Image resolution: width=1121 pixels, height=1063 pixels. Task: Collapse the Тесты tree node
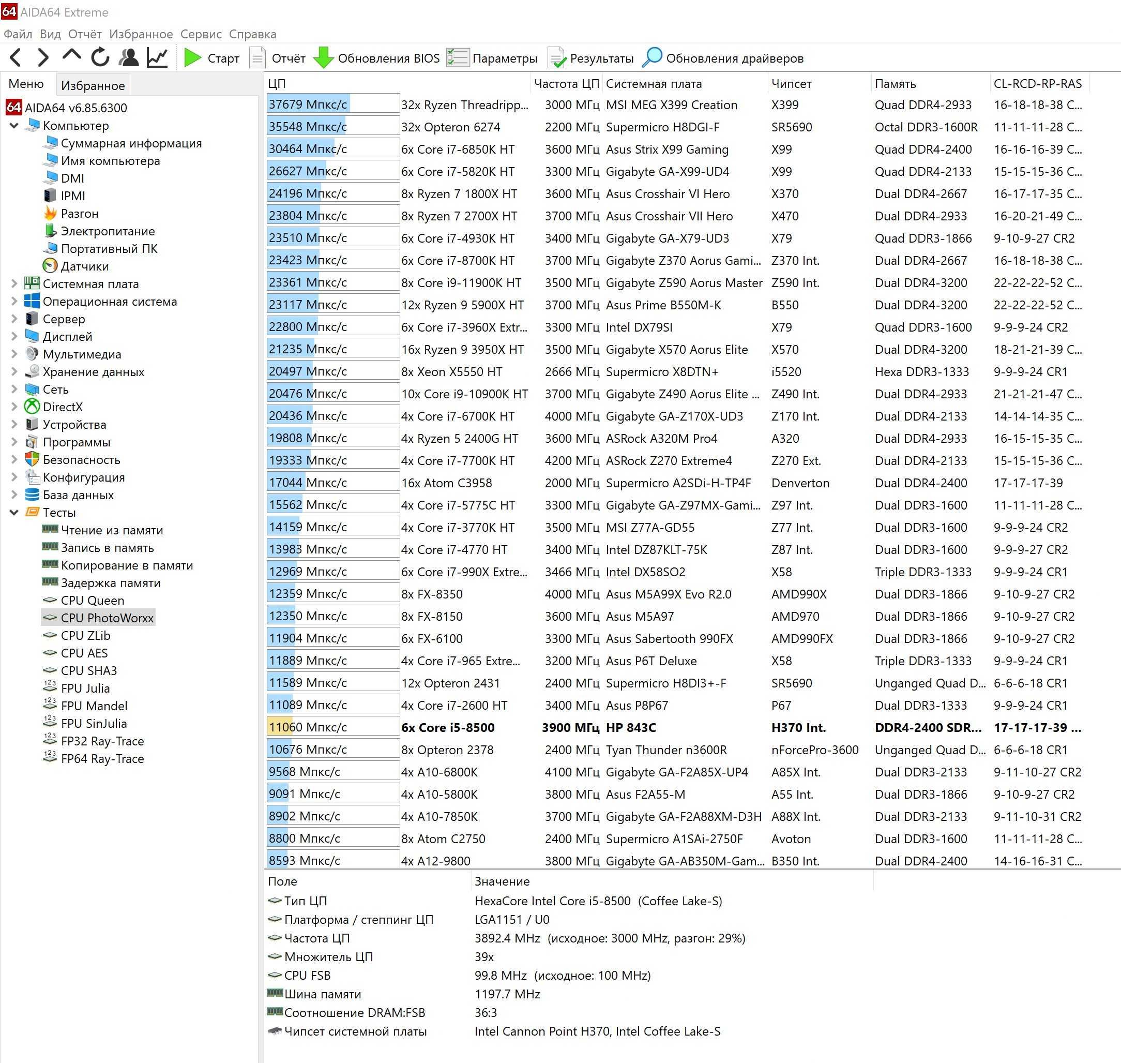(14, 512)
